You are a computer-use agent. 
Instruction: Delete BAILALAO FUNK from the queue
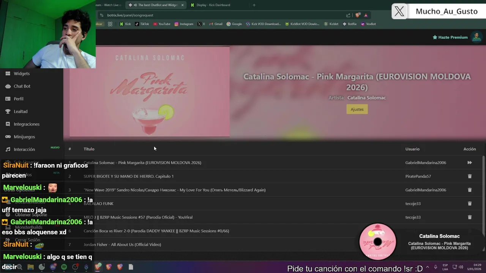pos(470,204)
